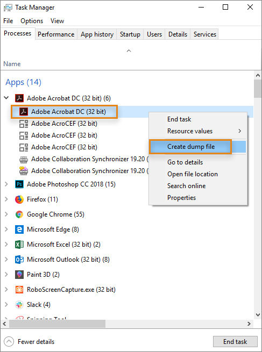This screenshot has height=352, width=262.
Task: Choose Search online in context menu
Action: pos(198,186)
